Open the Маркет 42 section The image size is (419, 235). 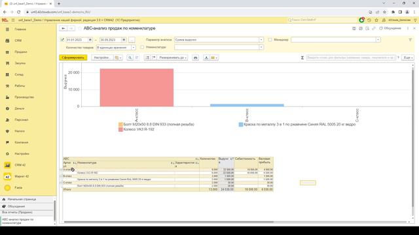point(22,176)
